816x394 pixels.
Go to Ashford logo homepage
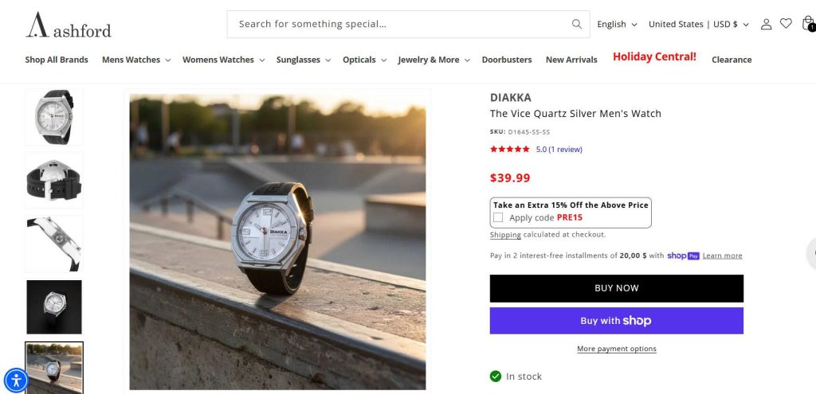coord(69,25)
